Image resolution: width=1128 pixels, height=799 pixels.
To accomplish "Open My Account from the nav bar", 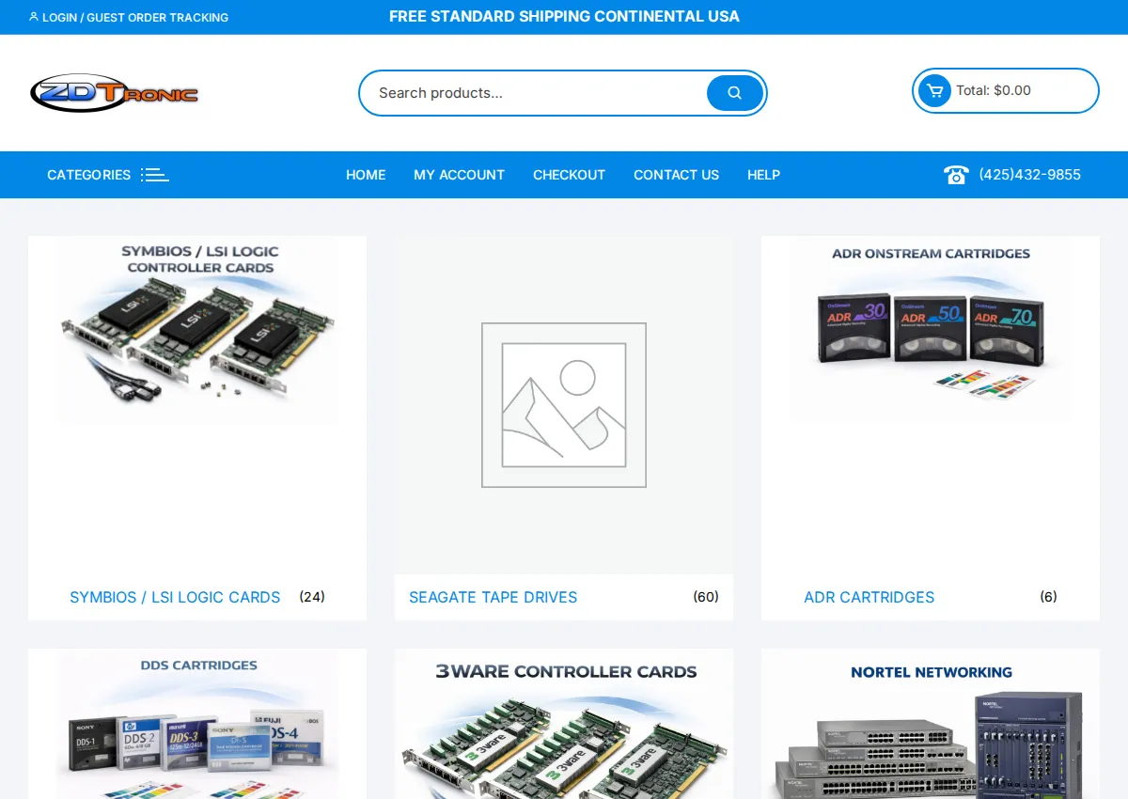I will tap(459, 175).
